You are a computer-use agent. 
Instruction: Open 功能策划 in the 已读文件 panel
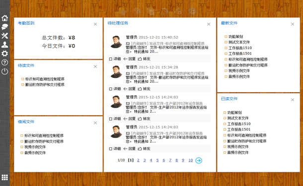[x=234, y=113]
